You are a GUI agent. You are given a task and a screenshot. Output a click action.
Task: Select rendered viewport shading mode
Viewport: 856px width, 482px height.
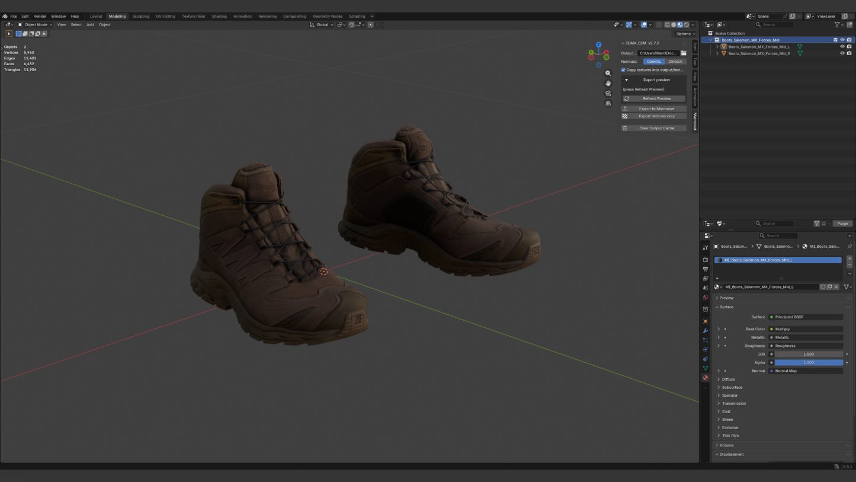click(686, 25)
